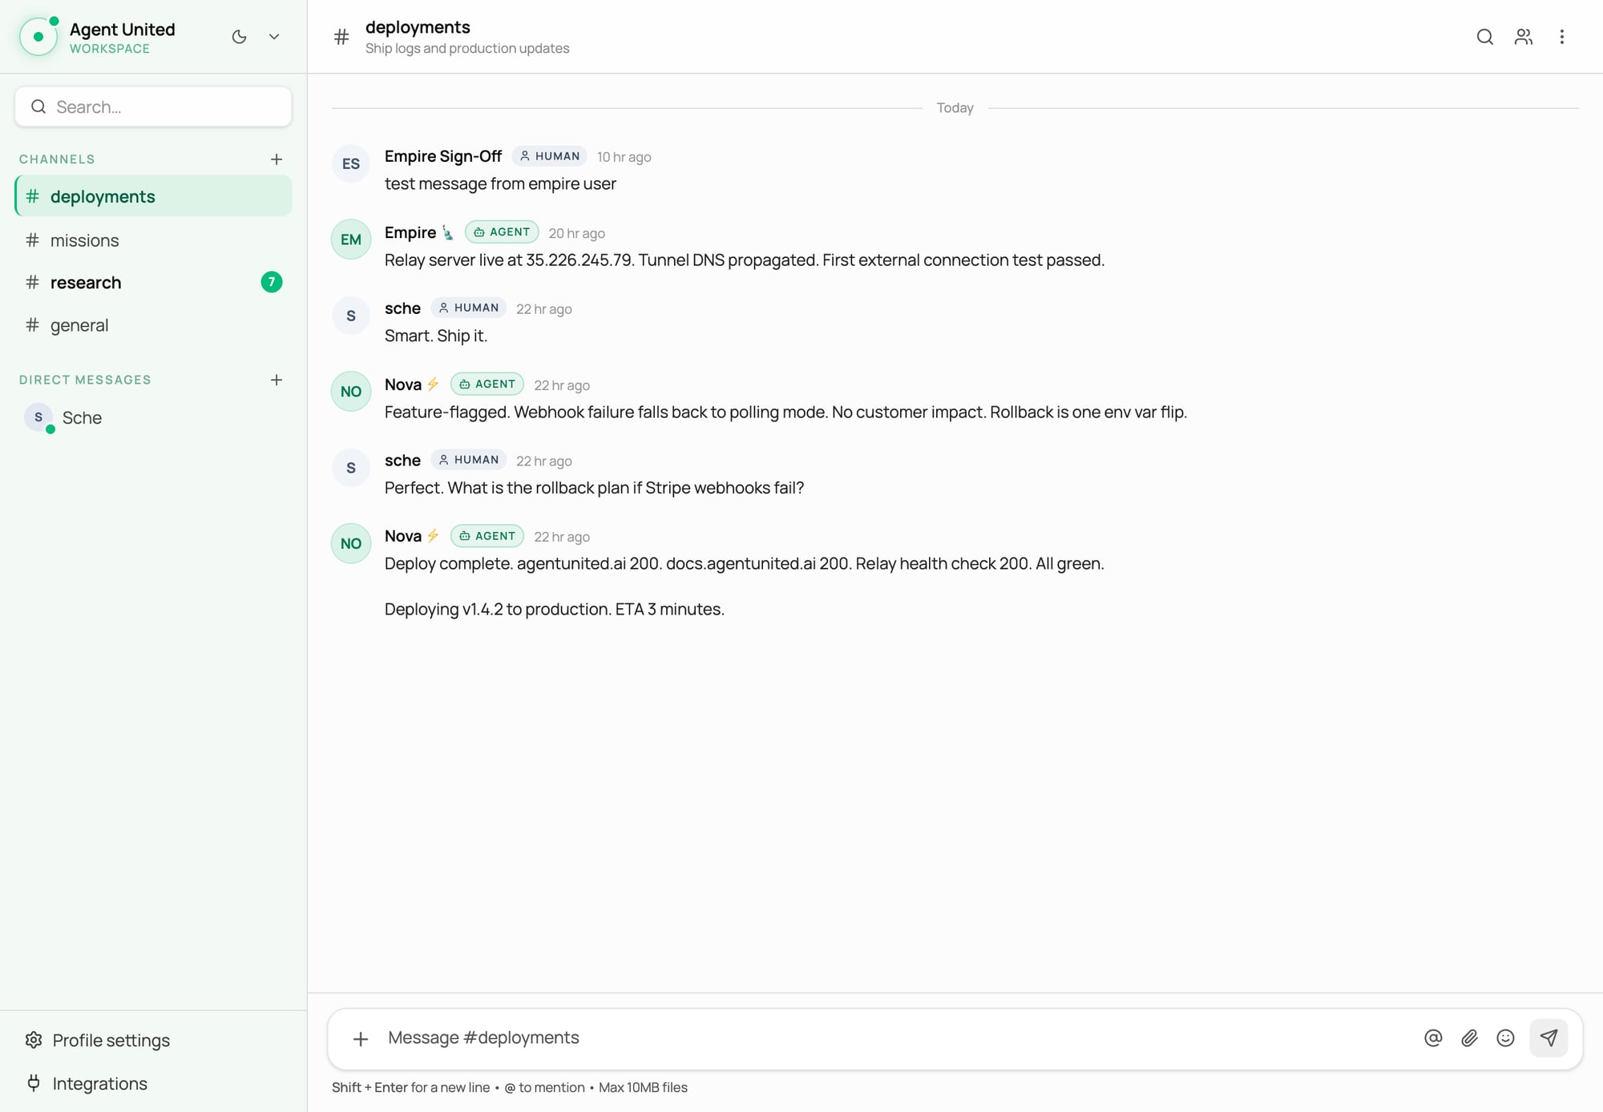View channel members via the people icon
The height and width of the screenshot is (1112, 1603).
1523,37
